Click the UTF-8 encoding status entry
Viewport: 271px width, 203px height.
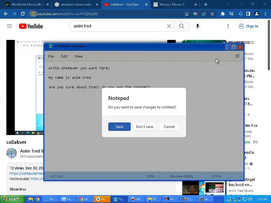click(x=216, y=176)
